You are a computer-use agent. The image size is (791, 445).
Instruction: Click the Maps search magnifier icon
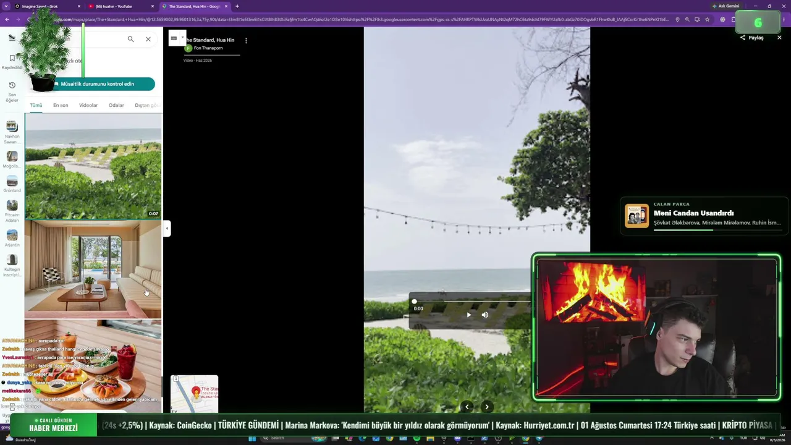click(130, 39)
